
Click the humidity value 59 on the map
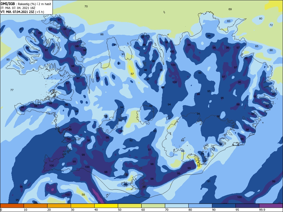[83, 194]
